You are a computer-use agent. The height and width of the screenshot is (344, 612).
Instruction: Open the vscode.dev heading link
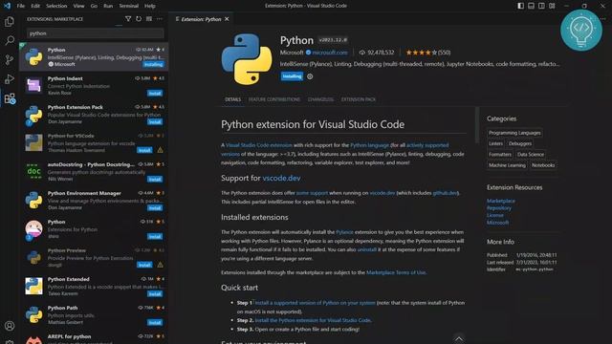tap(281, 178)
